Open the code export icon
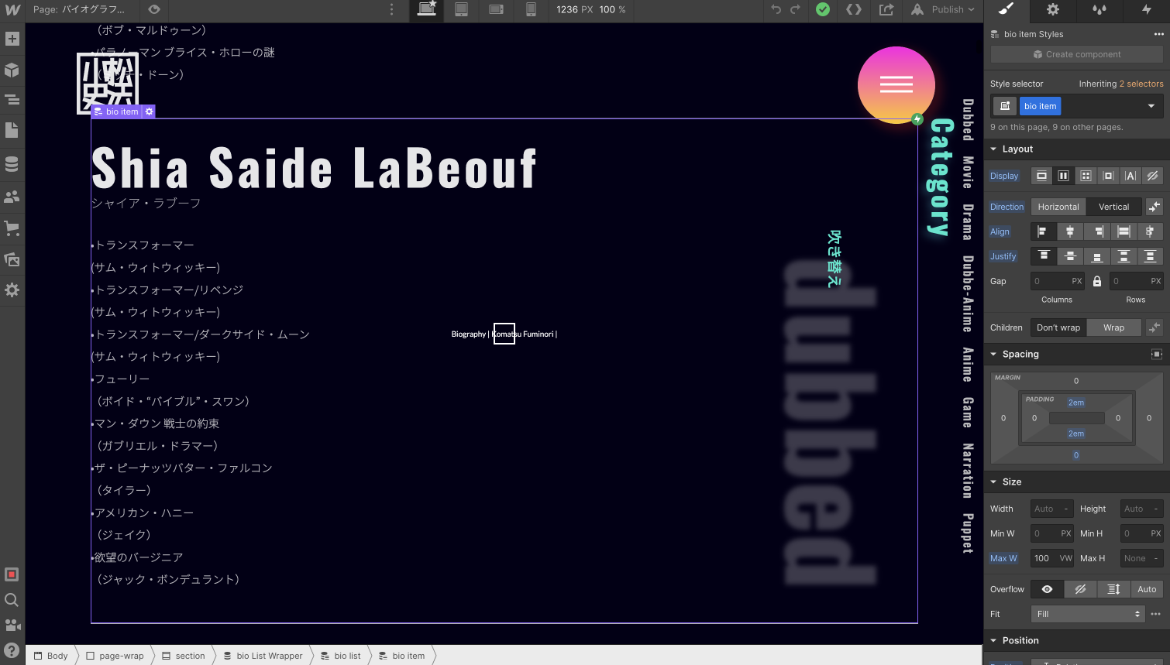 (x=854, y=9)
